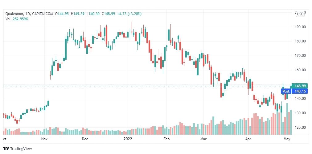Click the Feb time axis label
This screenshot has height=154, width=312.
coord(166,139)
